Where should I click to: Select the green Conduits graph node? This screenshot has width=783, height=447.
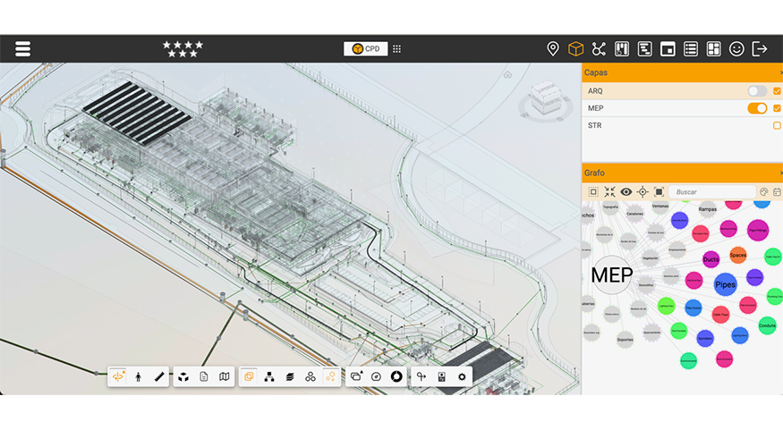click(x=768, y=325)
